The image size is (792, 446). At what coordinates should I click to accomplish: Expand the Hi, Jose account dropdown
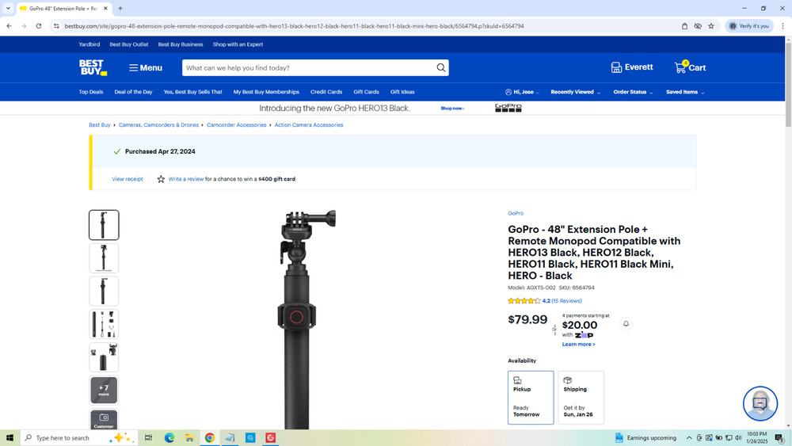[x=522, y=92]
